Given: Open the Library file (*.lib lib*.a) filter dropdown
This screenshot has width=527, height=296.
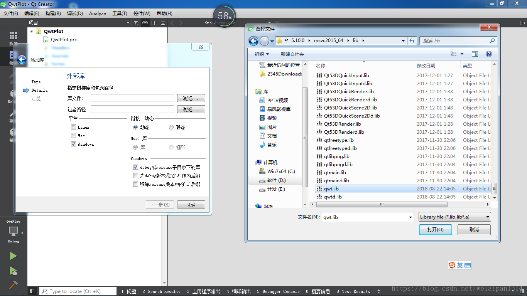Looking at the screenshot, I should coord(454,217).
